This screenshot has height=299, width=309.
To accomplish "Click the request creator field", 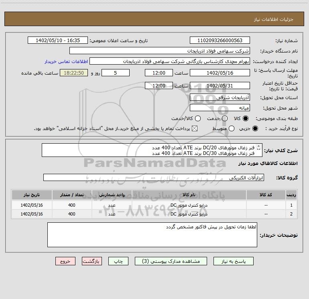I will (x=170, y=61).
